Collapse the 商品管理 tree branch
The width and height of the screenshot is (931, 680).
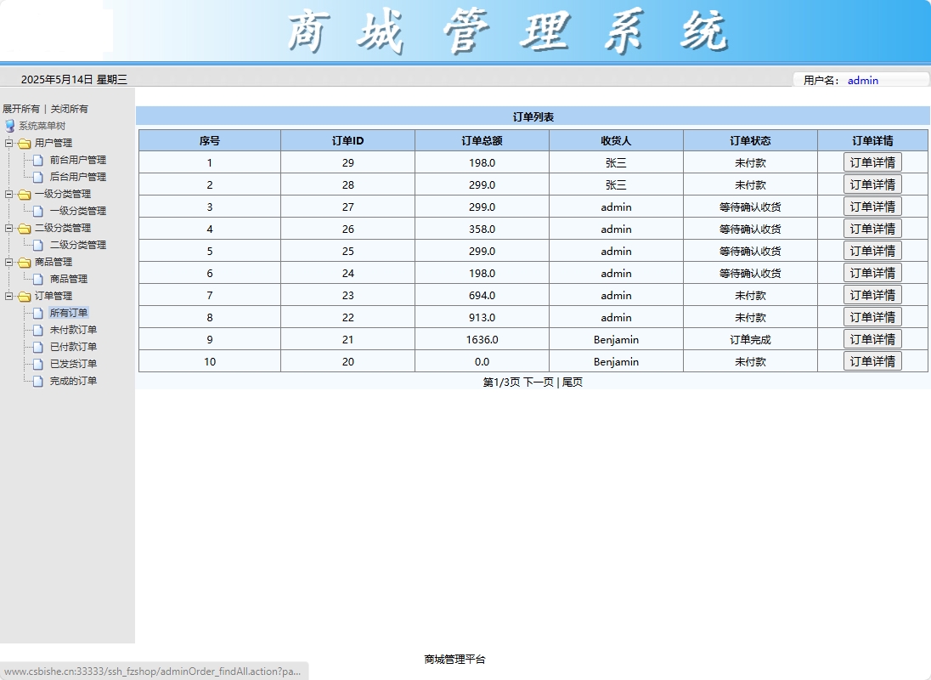point(8,262)
